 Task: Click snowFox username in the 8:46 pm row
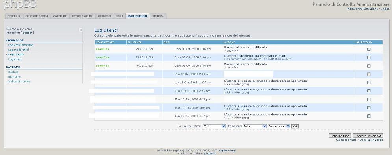pos(102,49)
